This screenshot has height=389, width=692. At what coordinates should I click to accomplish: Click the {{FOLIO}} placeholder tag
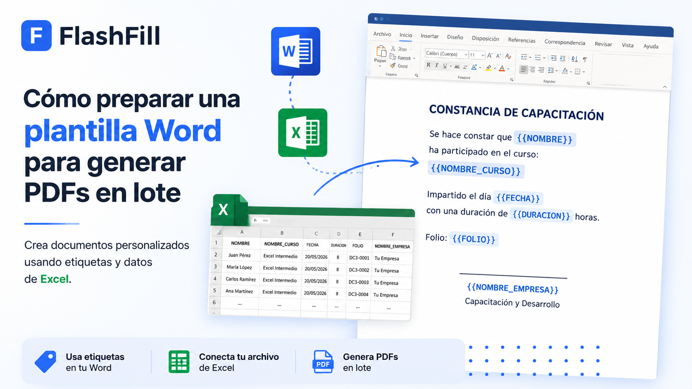473,239
